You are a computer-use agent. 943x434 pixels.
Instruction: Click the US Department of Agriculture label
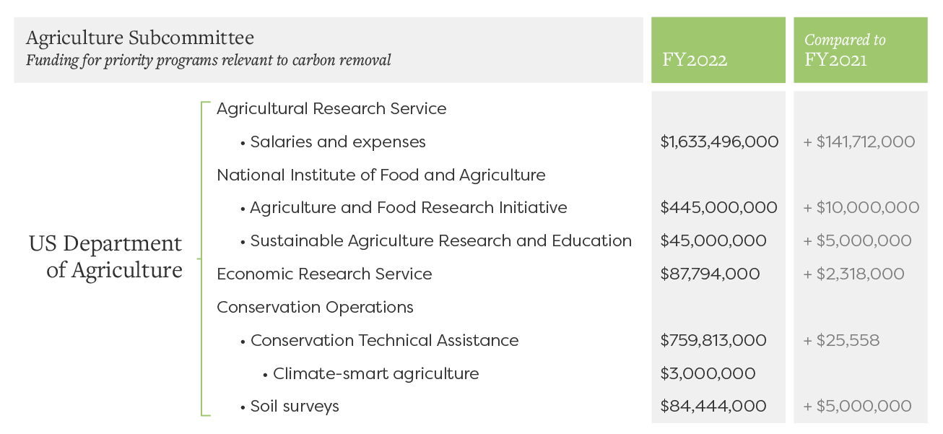pos(105,256)
